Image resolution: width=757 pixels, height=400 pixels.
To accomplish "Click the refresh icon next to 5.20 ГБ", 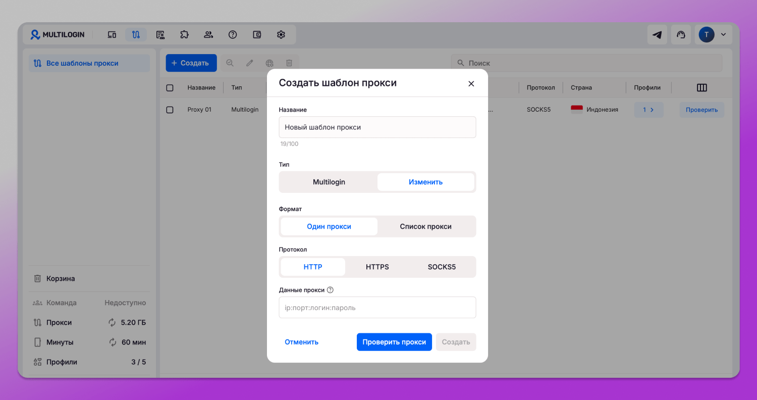I will (x=112, y=322).
